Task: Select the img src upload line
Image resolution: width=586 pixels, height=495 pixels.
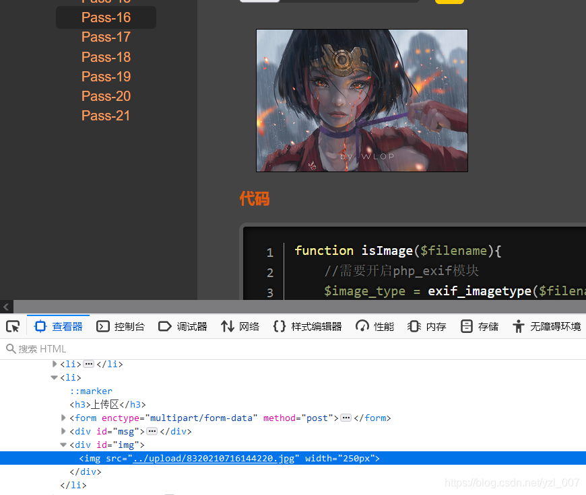Action: 293,458
